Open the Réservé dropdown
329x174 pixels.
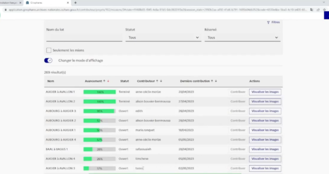click(x=242, y=38)
